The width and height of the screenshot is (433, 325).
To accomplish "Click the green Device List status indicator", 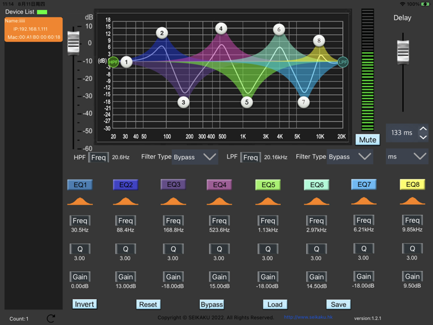I will 42,12.
